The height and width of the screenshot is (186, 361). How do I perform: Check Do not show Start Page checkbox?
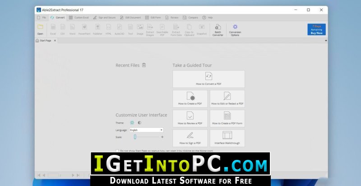coord(117,151)
